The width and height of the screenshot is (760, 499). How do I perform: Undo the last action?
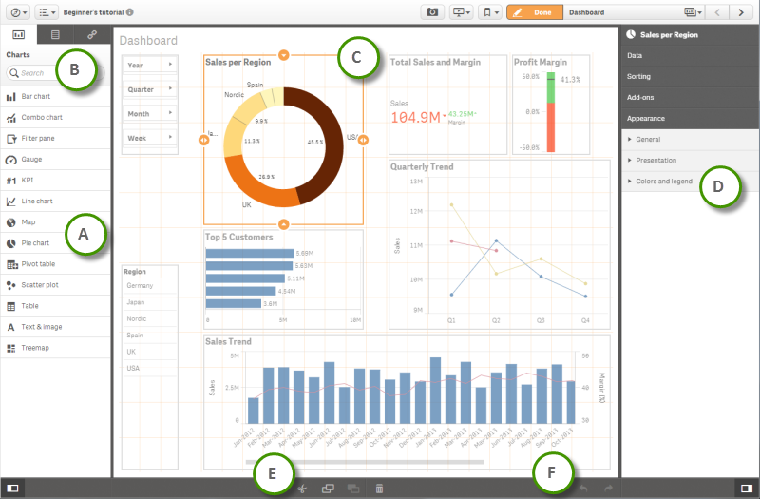583,489
